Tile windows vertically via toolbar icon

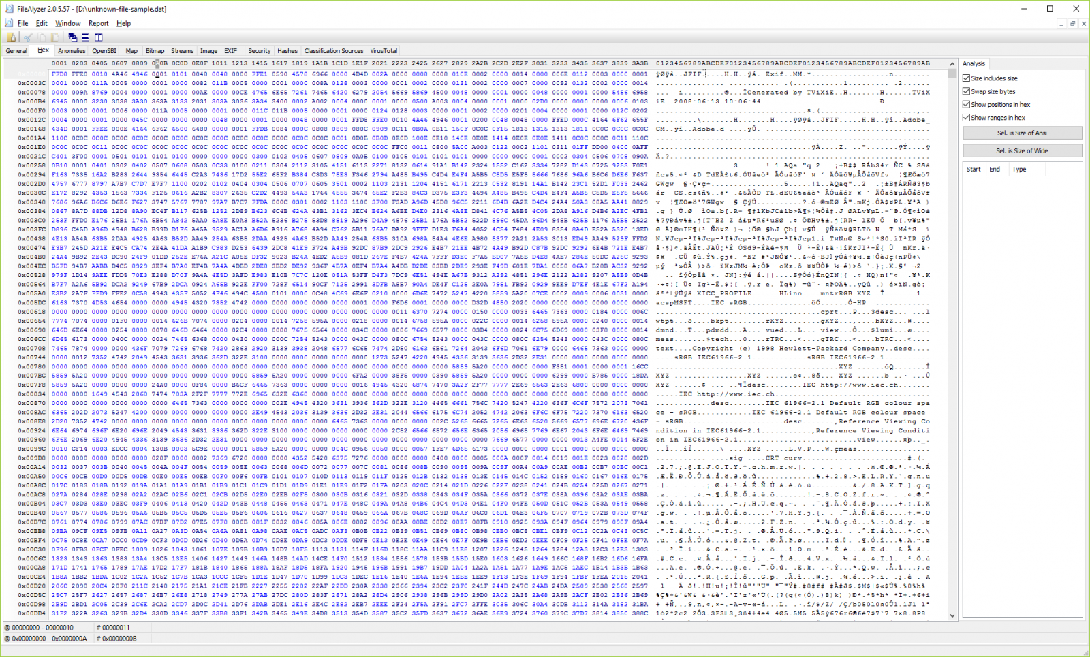(x=98, y=37)
